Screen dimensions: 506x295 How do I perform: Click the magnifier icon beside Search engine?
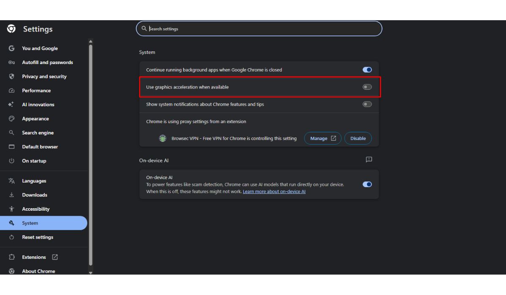11,133
